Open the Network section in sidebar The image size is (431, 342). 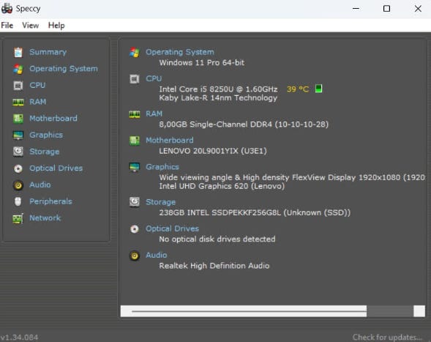[45, 218]
